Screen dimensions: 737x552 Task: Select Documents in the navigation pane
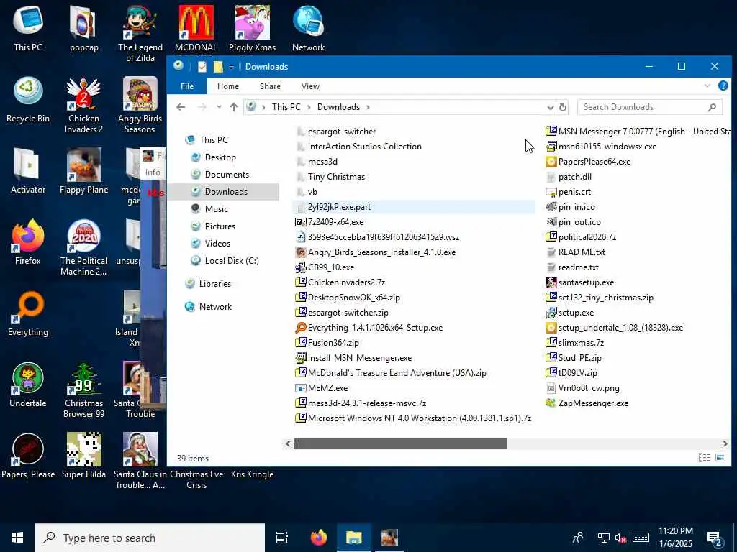click(x=227, y=175)
